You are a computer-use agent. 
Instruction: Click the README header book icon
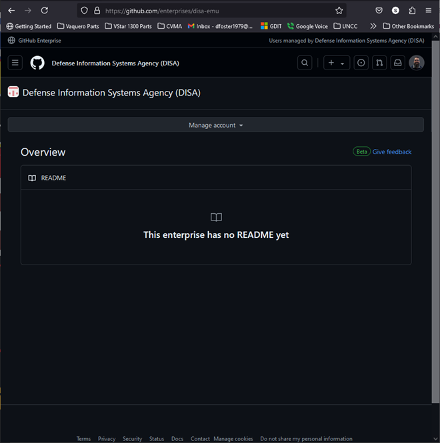32,178
